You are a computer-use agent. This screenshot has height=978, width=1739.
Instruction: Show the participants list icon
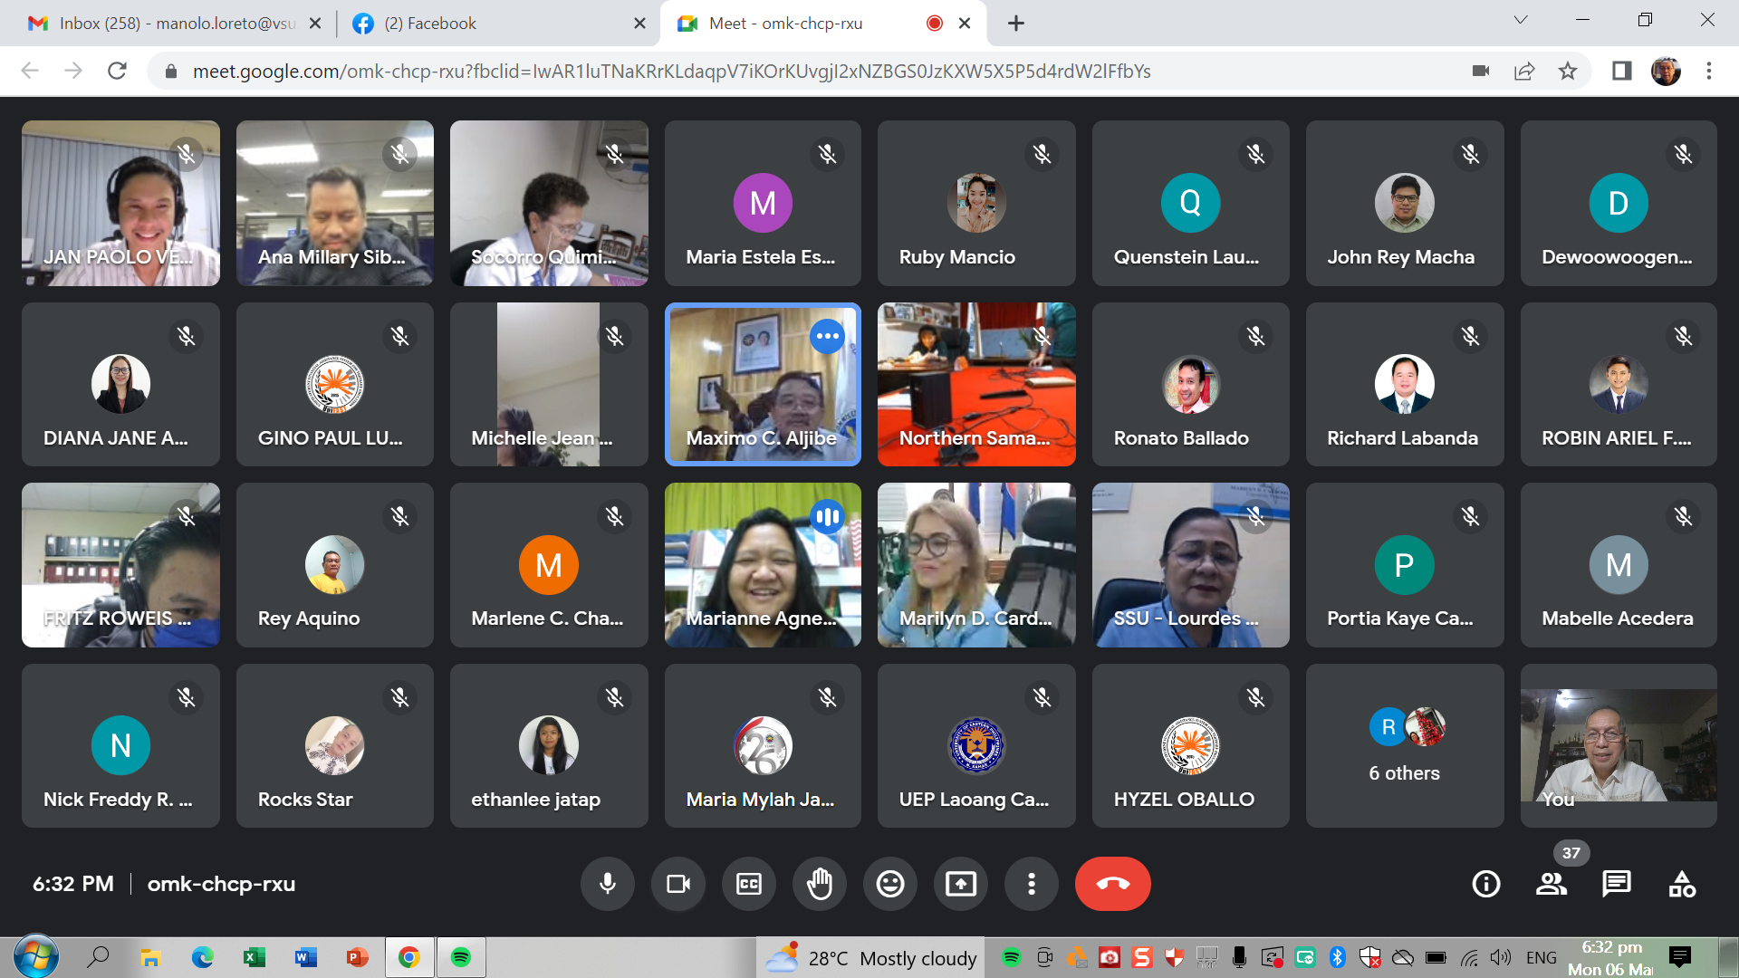click(1551, 884)
